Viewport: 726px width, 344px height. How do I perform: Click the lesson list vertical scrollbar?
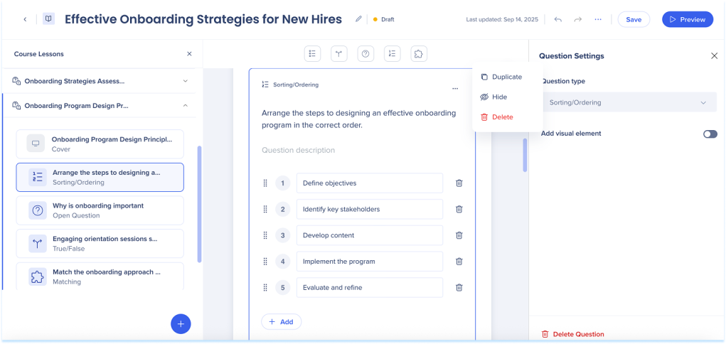point(199,203)
